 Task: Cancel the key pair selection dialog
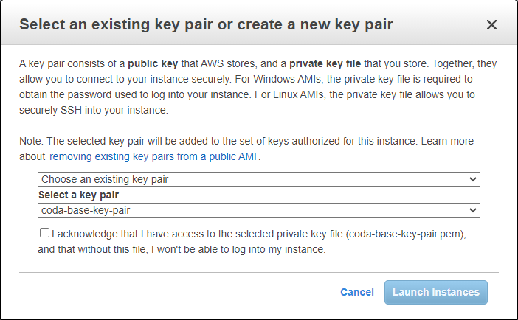coord(357,292)
